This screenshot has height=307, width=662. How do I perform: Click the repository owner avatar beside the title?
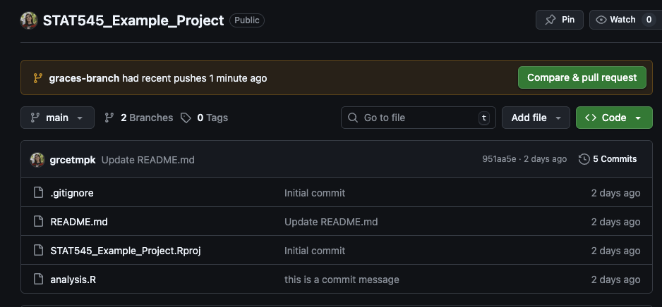(x=29, y=20)
